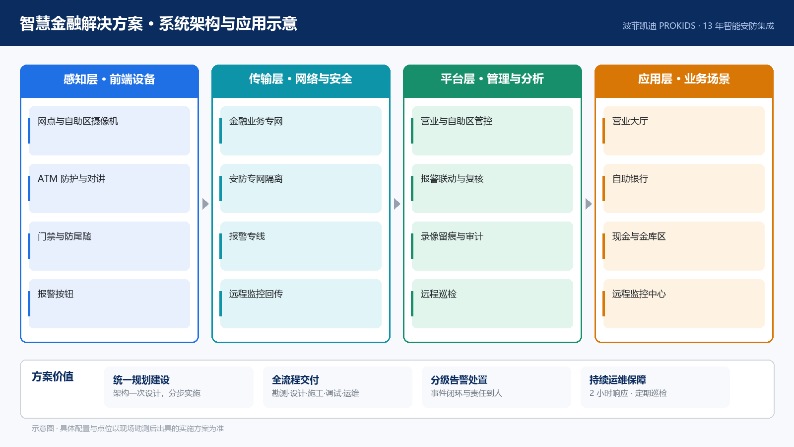Select the 远程监控中心 card

pos(684,303)
